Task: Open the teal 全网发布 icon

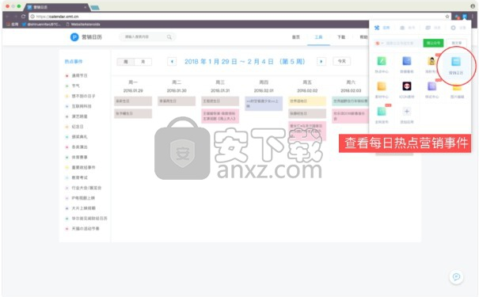Action: pyautogui.click(x=382, y=111)
